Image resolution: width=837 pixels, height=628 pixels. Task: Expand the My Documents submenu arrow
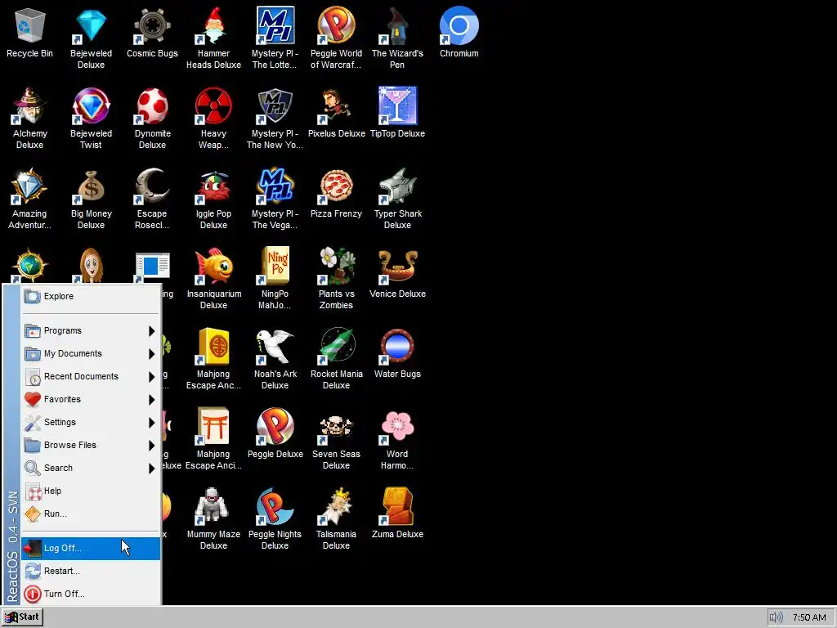pyautogui.click(x=151, y=354)
